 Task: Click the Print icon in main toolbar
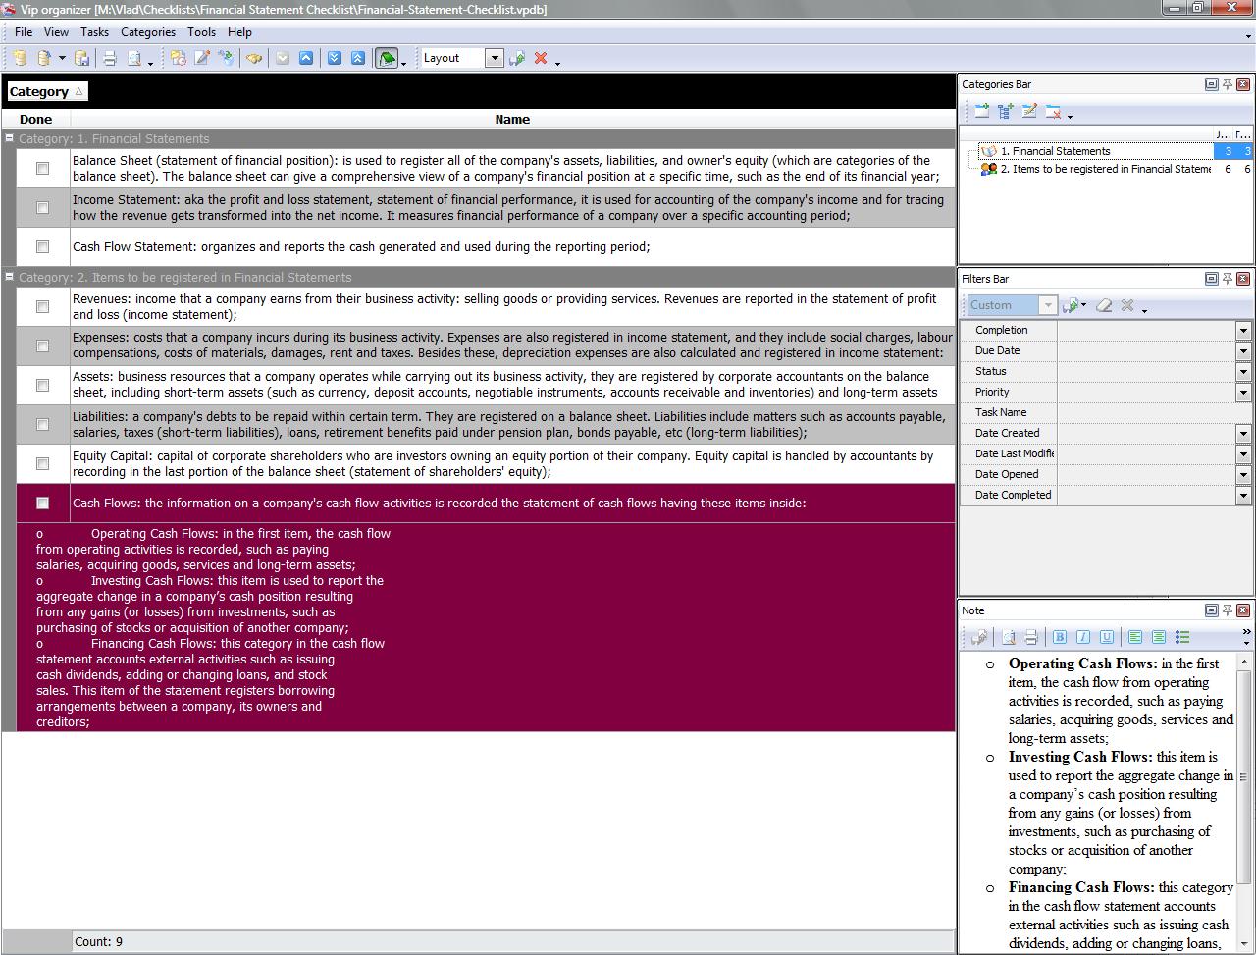point(110,59)
